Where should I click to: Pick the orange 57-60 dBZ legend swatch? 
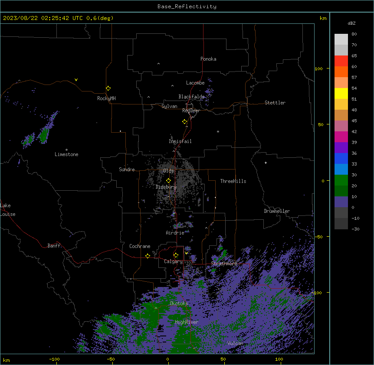(x=341, y=72)
